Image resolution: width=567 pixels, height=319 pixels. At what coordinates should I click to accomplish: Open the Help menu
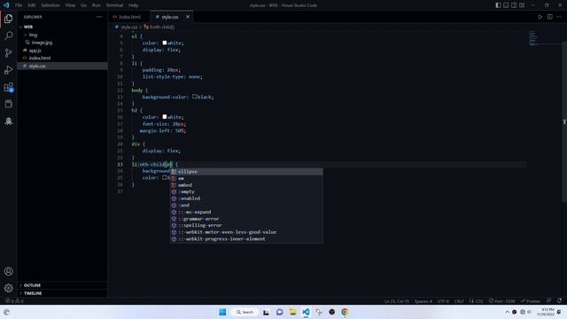coord(134,5)
